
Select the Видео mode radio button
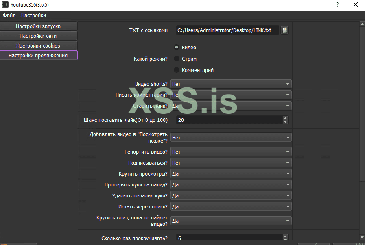pos(177,47)
